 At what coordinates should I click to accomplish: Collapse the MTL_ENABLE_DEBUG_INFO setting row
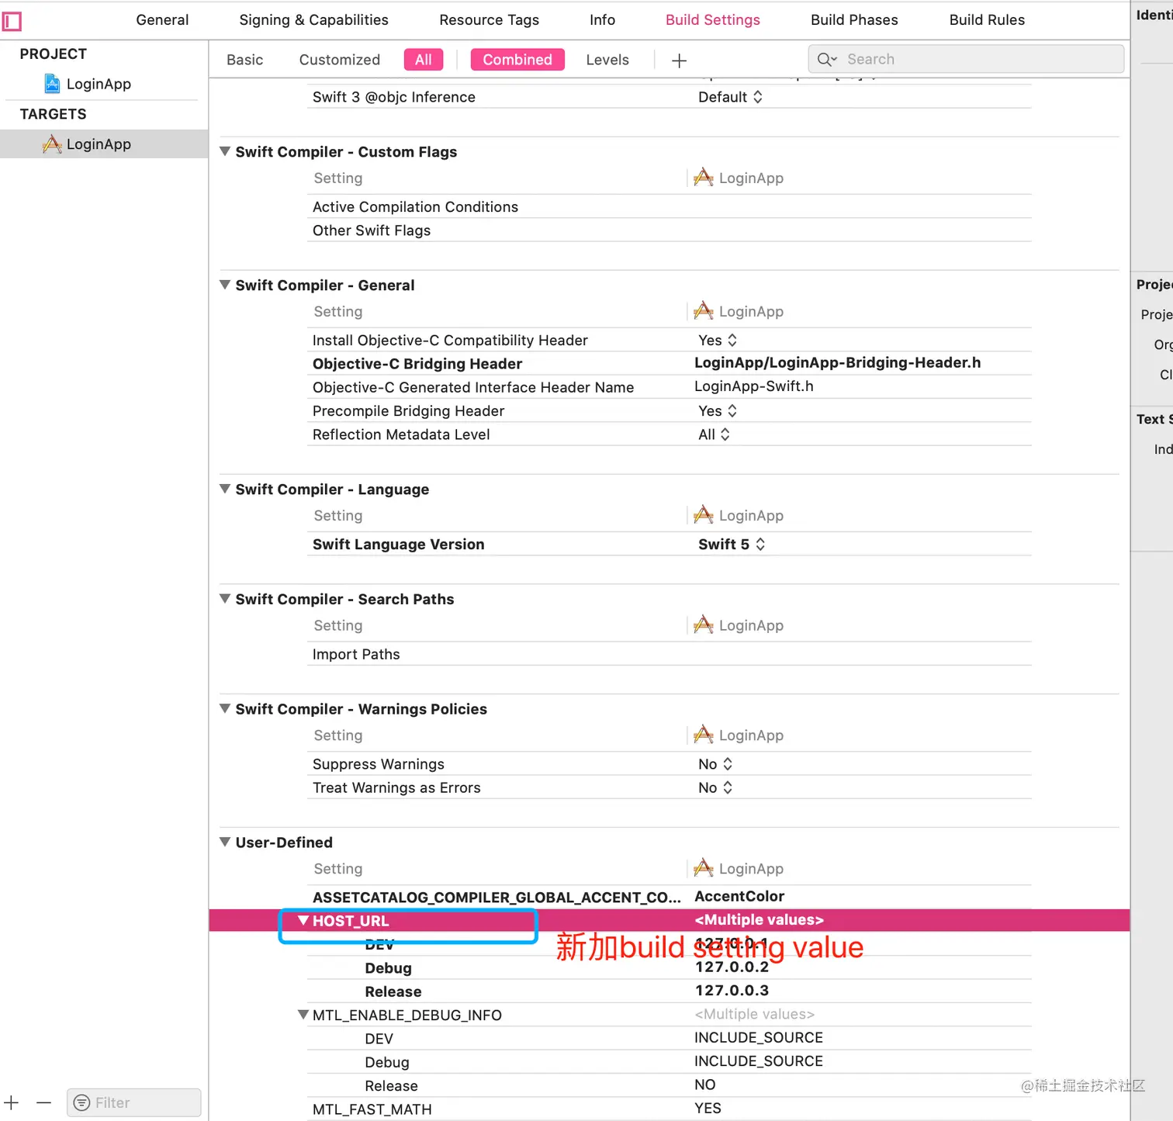pyautogui.click(x=303, y=1015)
